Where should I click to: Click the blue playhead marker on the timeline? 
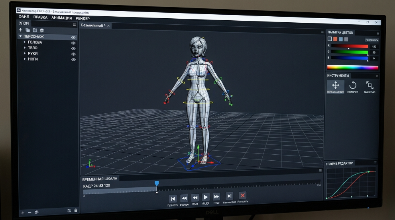[x=157, y=183]
